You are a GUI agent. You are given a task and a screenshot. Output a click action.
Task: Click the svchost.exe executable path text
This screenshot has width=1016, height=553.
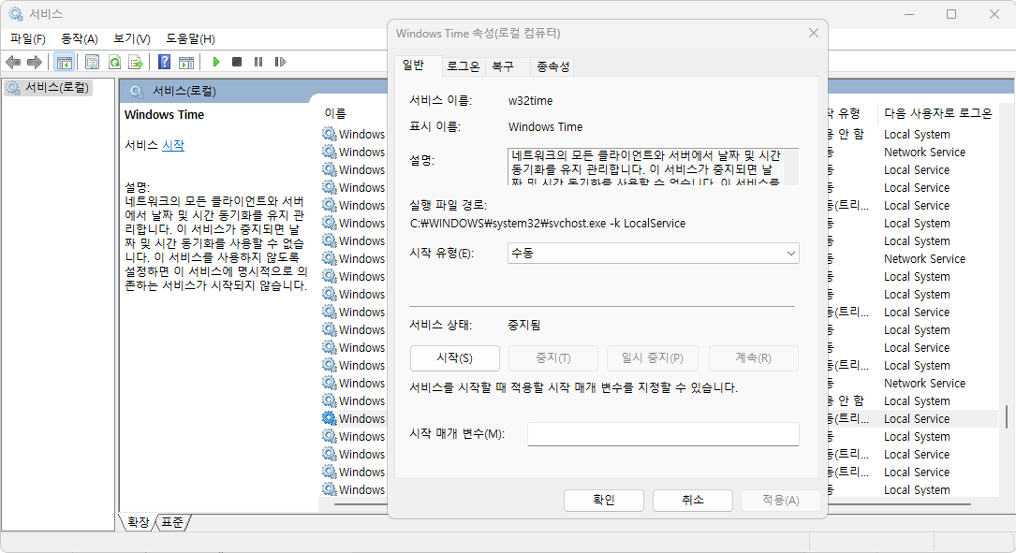pos(548,224)
